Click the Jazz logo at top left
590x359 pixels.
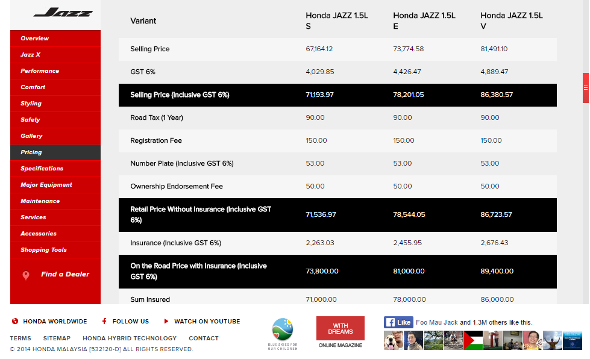click(x=63, y=13)
